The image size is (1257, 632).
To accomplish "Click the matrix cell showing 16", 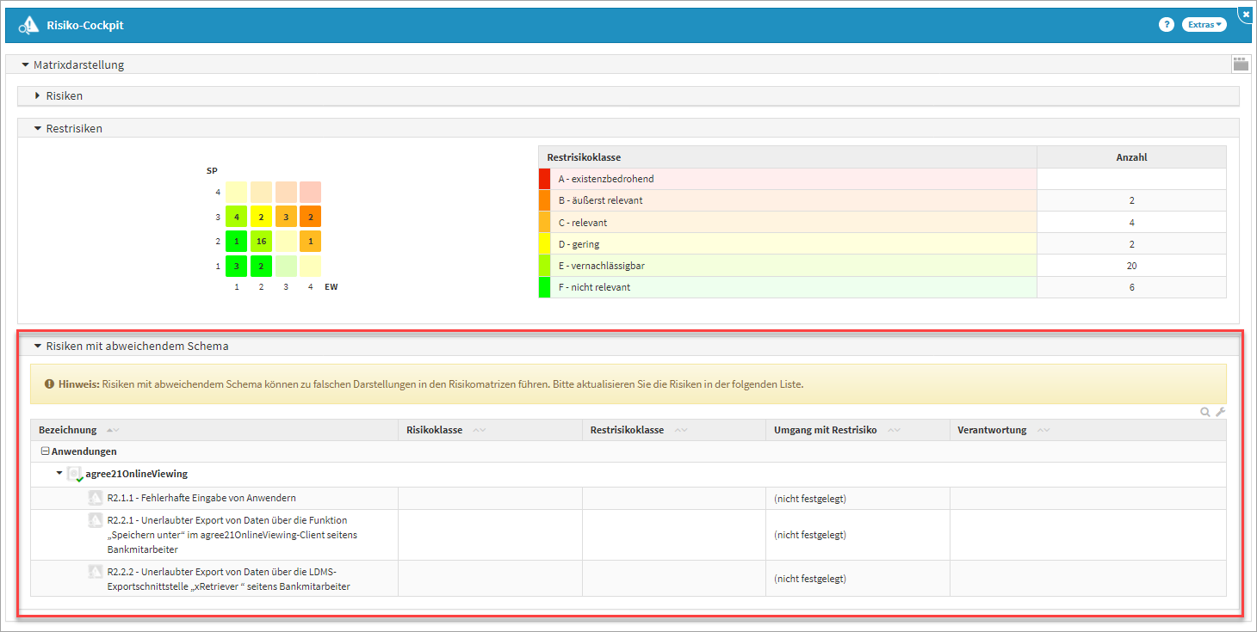I will [261, 241].
